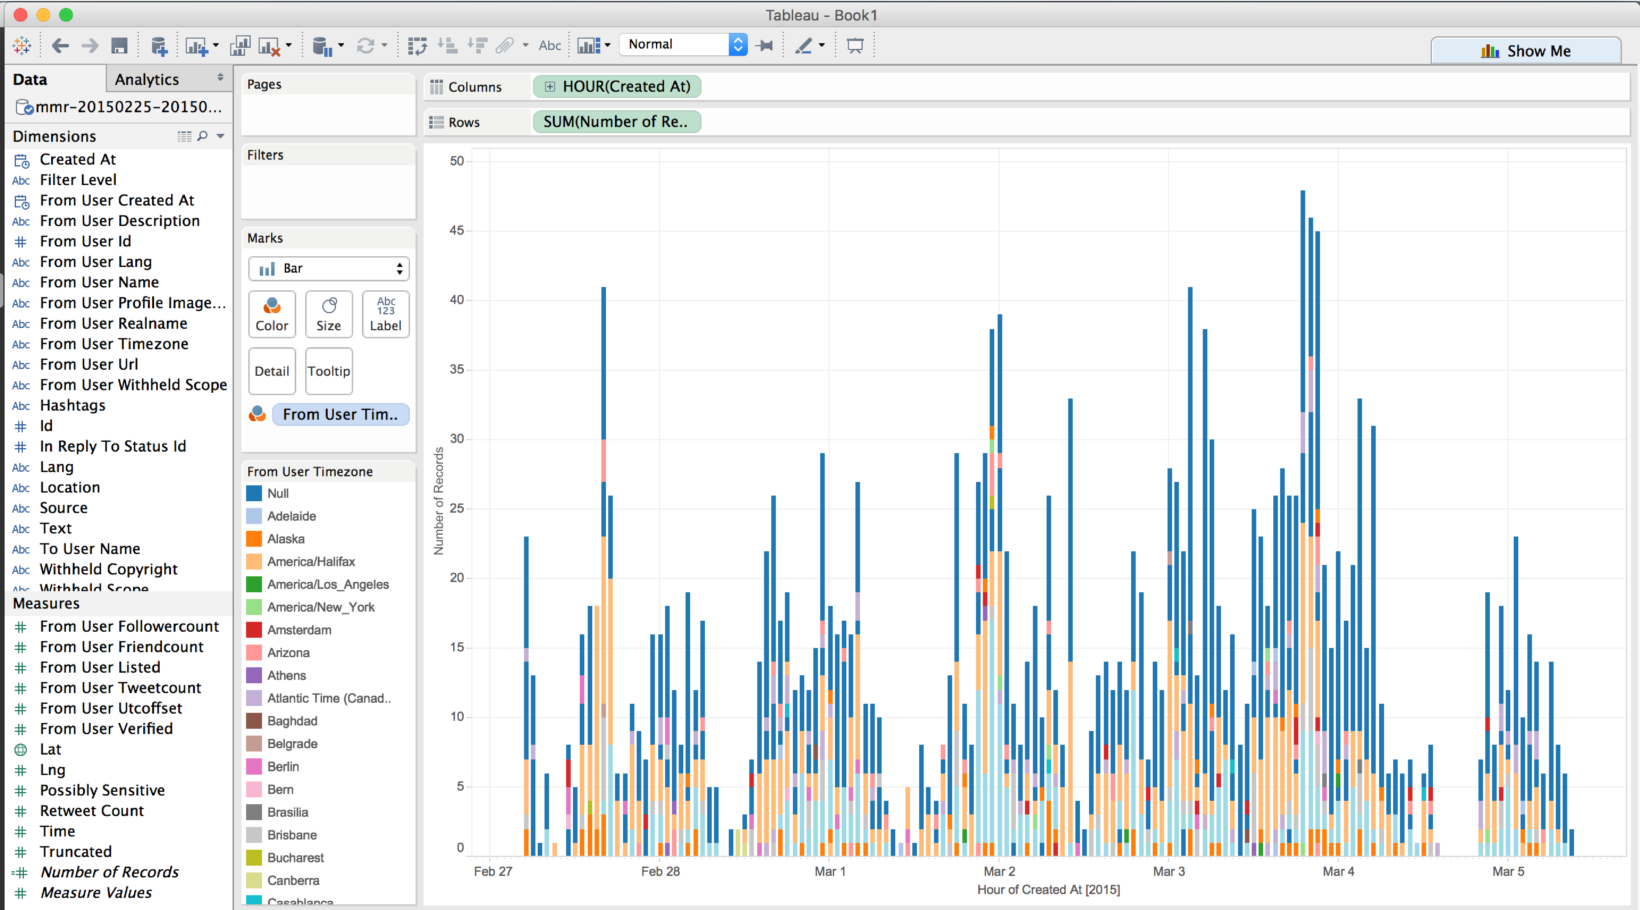The height and width of the screenshot is (910, 1640).
Task: Select the SUM(Number of Re.. pill
Action: [x=616, y=122]
